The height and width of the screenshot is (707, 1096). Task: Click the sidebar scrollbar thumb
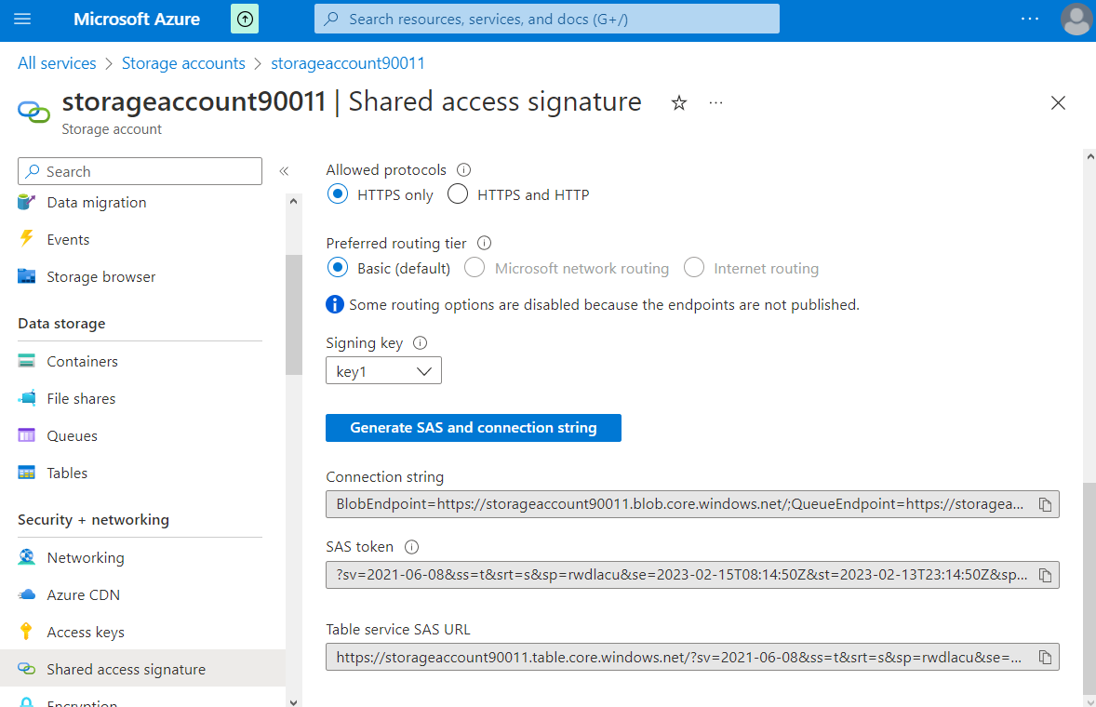(294, 315)
